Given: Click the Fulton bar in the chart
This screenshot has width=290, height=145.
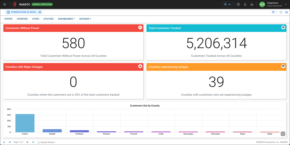Looking at the screenshot, I should point(25,123).
